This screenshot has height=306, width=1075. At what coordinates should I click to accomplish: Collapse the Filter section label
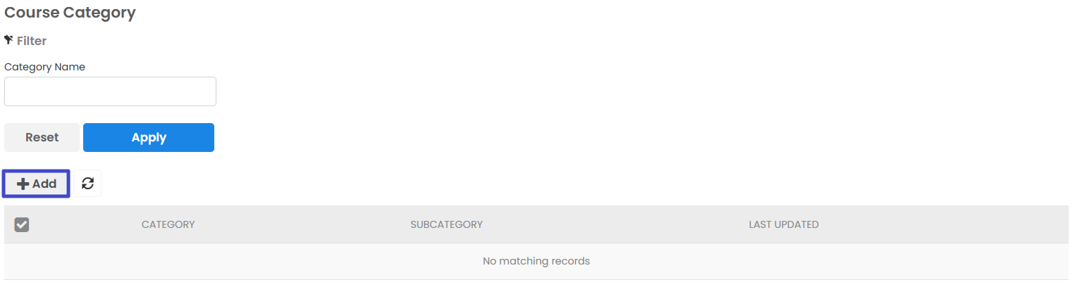point(32,41)
